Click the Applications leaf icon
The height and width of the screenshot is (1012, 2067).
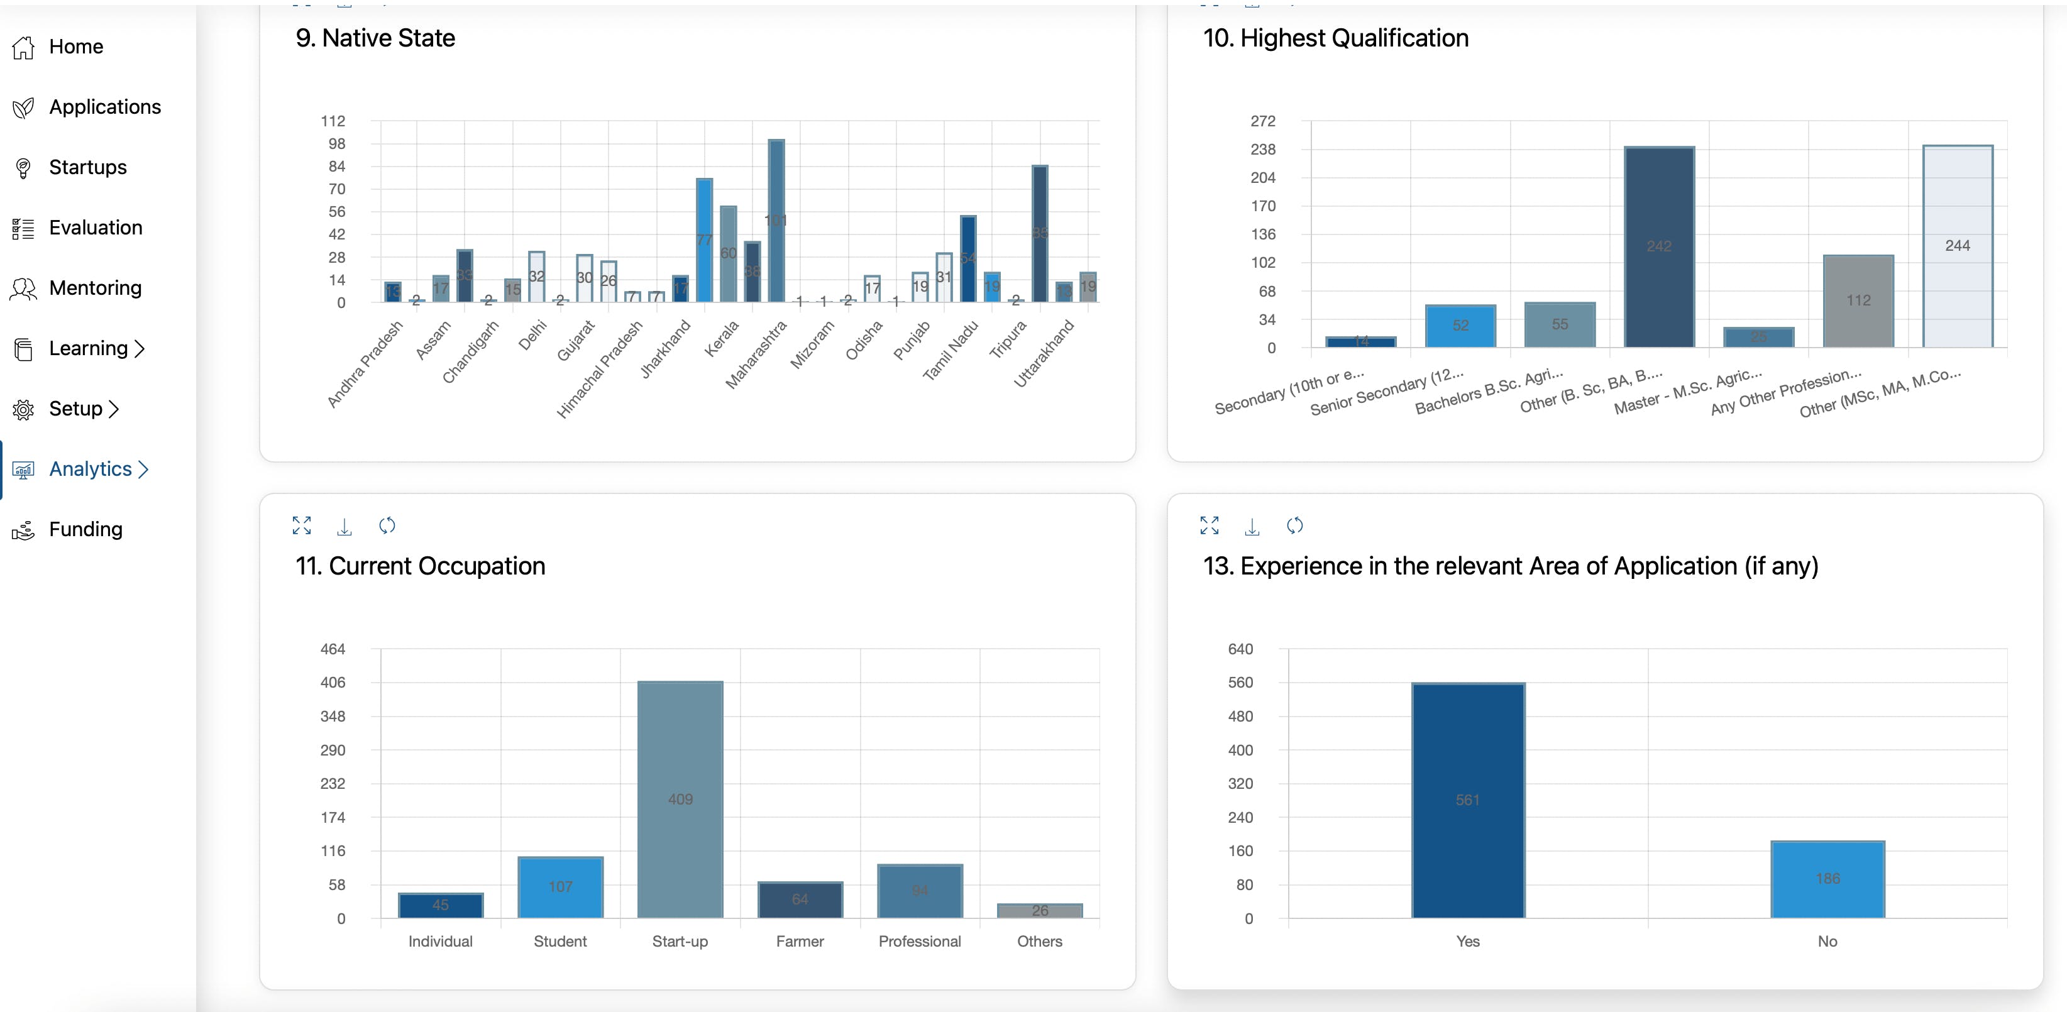coord(23,107)
